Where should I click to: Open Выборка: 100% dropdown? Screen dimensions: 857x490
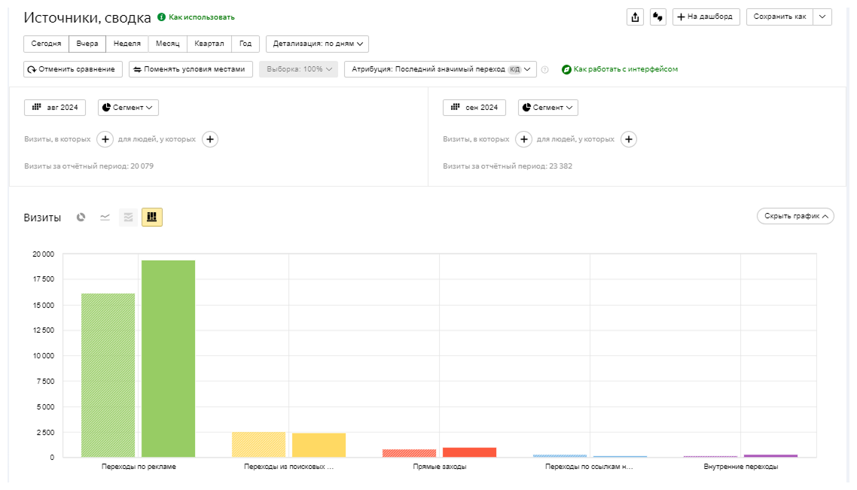click(x=299, y=69)
